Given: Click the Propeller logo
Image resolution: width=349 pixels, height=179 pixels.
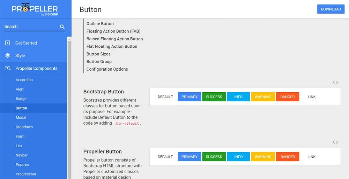Looking at the screenshot, I should click(x=35, y=9).
